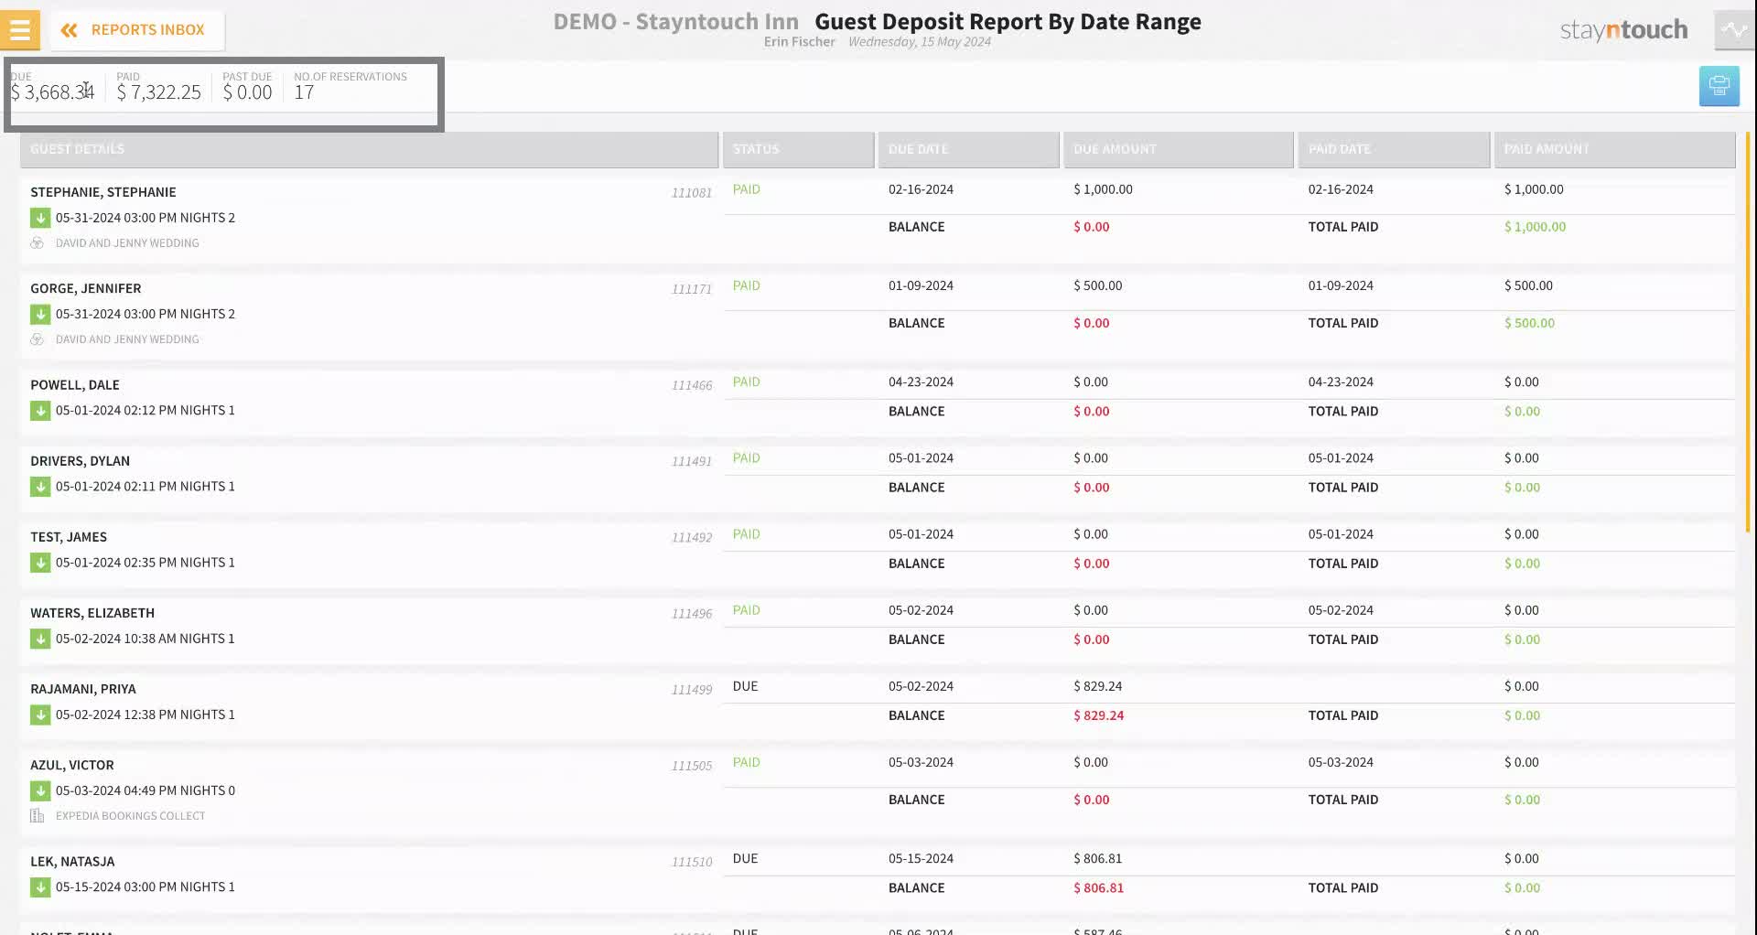Click due date 02-16-2024 for Stephanie
Screen dimensions: 1757x935
pos(921,189)
